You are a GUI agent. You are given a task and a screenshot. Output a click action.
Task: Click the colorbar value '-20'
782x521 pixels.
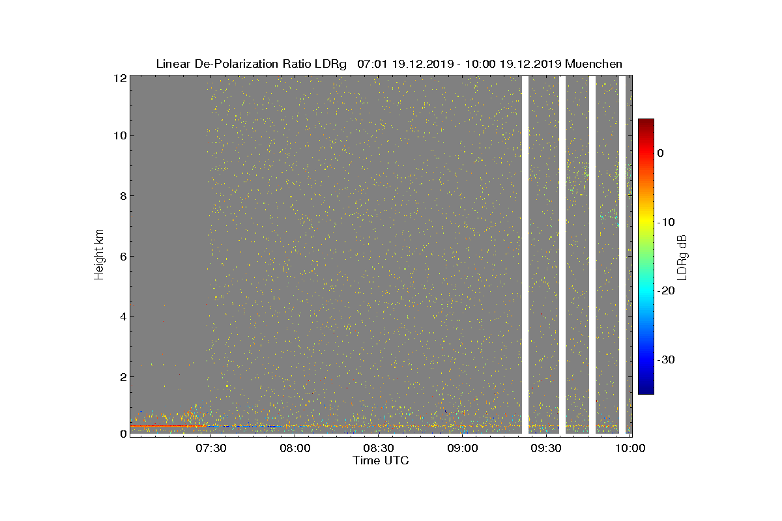coord(665,291)
